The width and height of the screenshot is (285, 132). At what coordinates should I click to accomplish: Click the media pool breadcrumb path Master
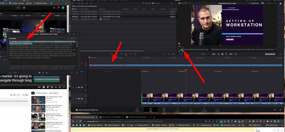(74, 6)
